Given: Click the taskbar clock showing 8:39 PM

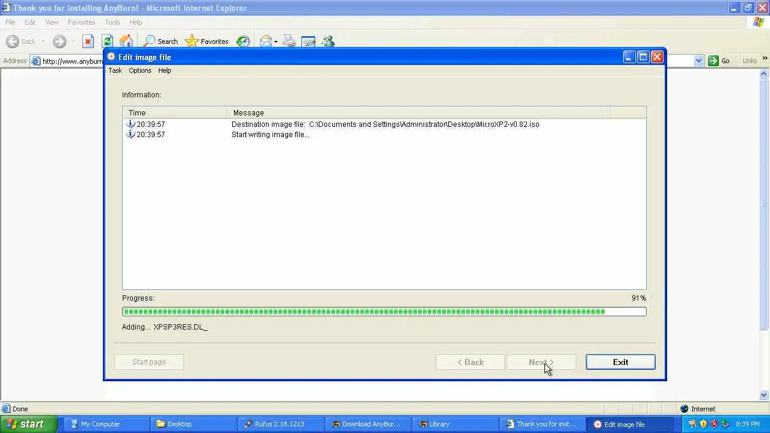Looking at the screenshot, I should pos(748,424).
